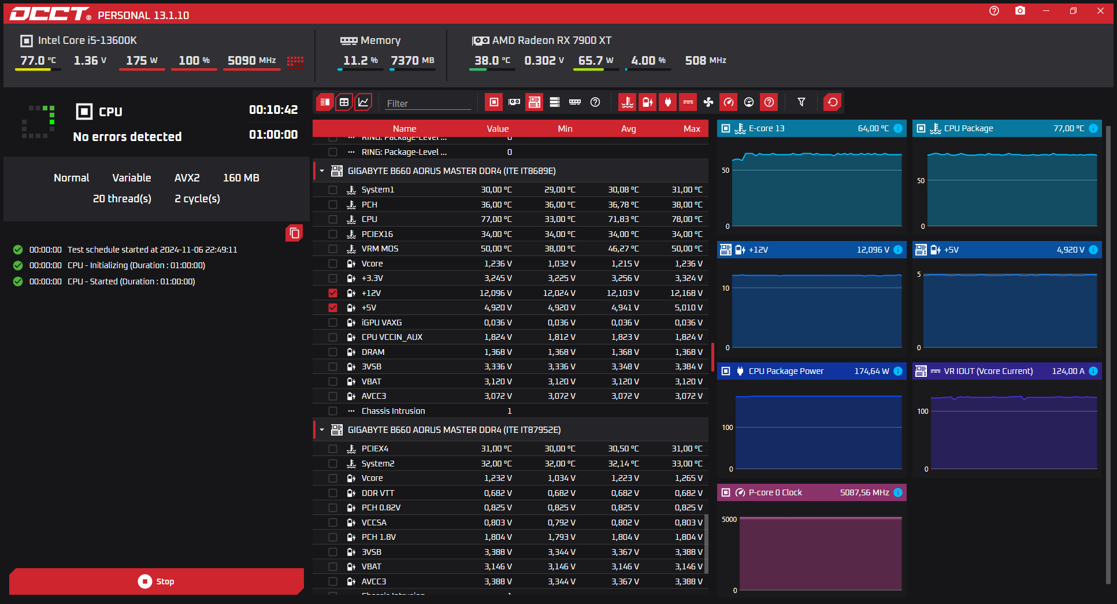1117x604 pixels.
Task: Click the Intel Core i5-13600K header
Action: click(79, 40)
